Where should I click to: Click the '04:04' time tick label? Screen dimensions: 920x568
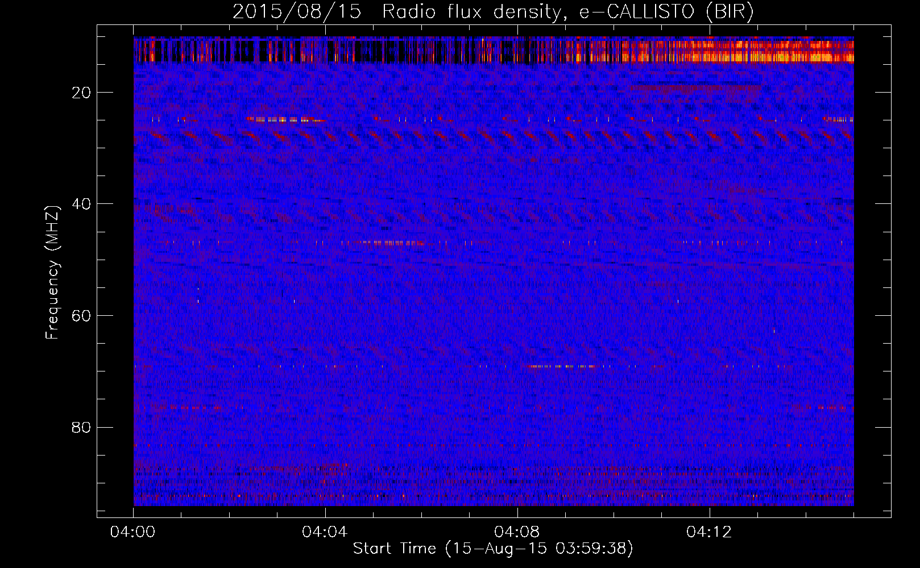325,532
